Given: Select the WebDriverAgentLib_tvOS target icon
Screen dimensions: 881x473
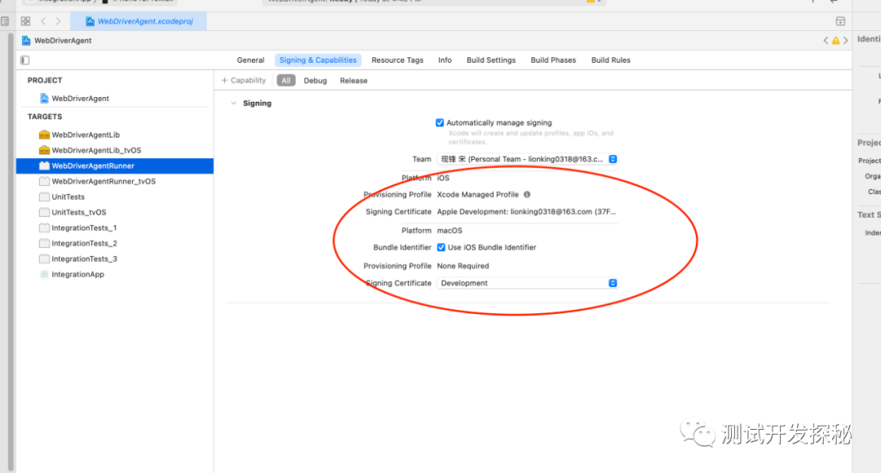Looking at the screenshot, I should pyautogui.click(x=44, y=150).
